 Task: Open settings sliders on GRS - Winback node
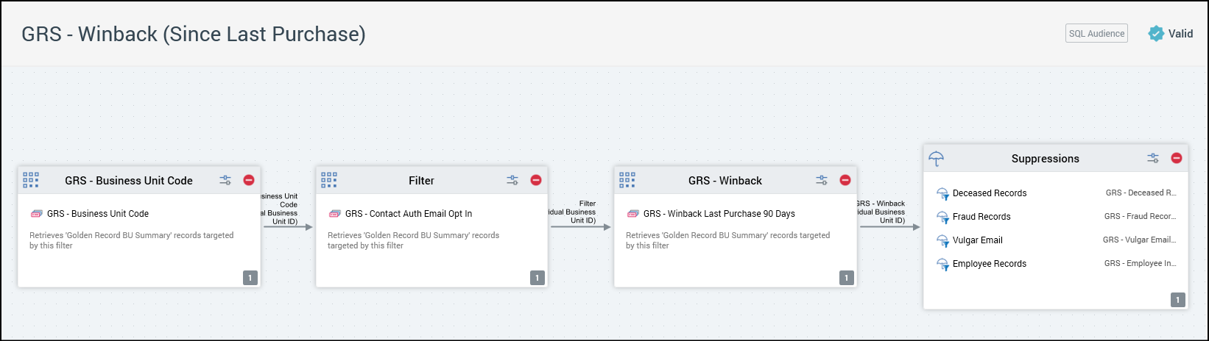(x=822, y=180)
